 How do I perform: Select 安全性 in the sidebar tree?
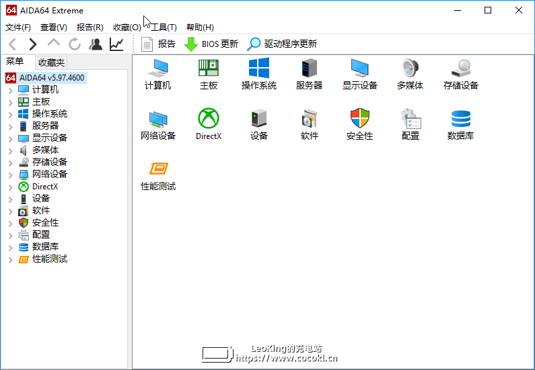pos(45,223)
